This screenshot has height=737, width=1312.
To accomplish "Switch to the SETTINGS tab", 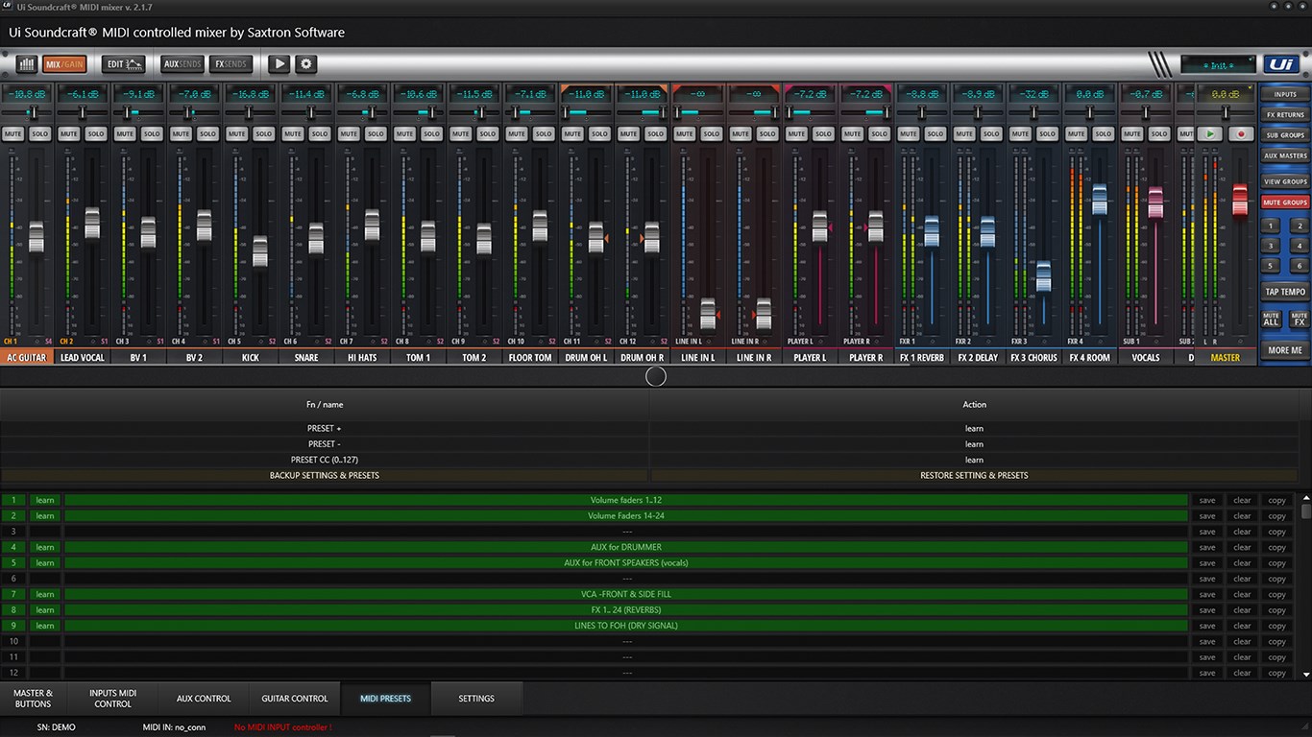I will (476, 699).
